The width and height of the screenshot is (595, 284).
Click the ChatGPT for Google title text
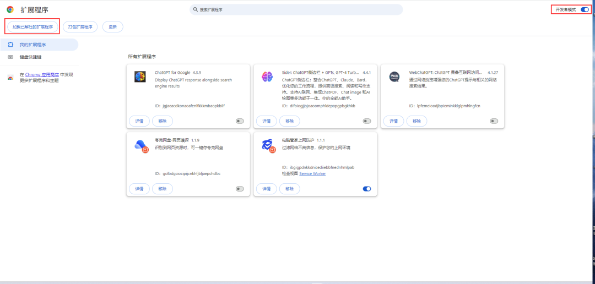coord(172,72)
